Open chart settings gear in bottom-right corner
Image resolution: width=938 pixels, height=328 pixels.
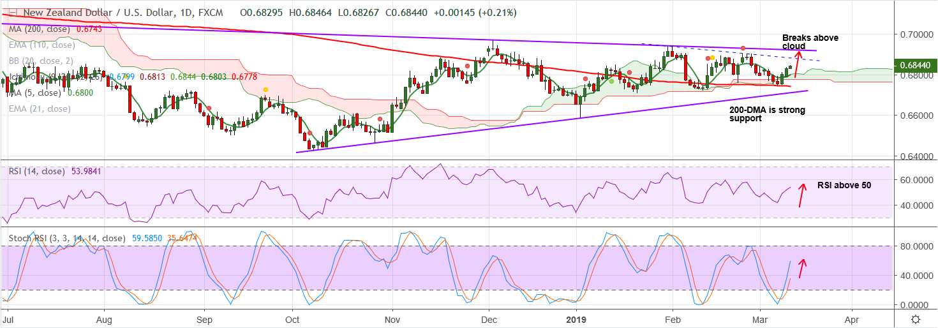(x=916, y=319)
